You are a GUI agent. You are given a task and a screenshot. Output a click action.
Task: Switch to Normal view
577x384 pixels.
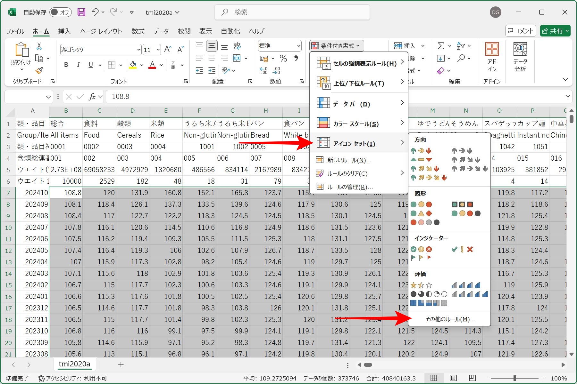434,378
